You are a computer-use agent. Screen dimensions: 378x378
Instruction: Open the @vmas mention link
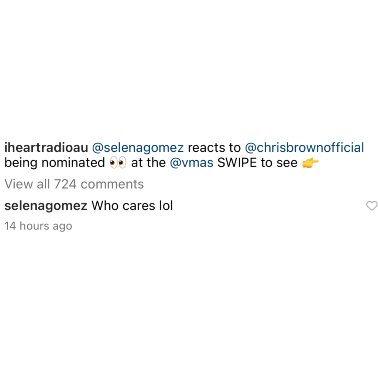pos(192,163)
